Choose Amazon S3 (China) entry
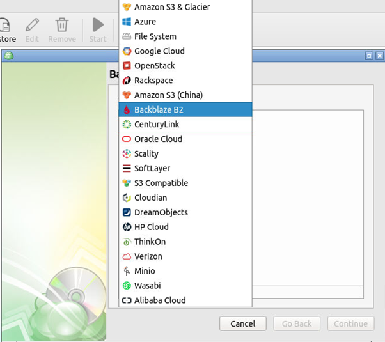Image resolution: width=385 pixels, height=342 pixels. click(185, 95)
